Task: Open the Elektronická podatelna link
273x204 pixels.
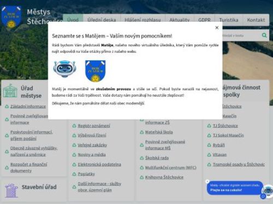Action: tap(99, 164)
